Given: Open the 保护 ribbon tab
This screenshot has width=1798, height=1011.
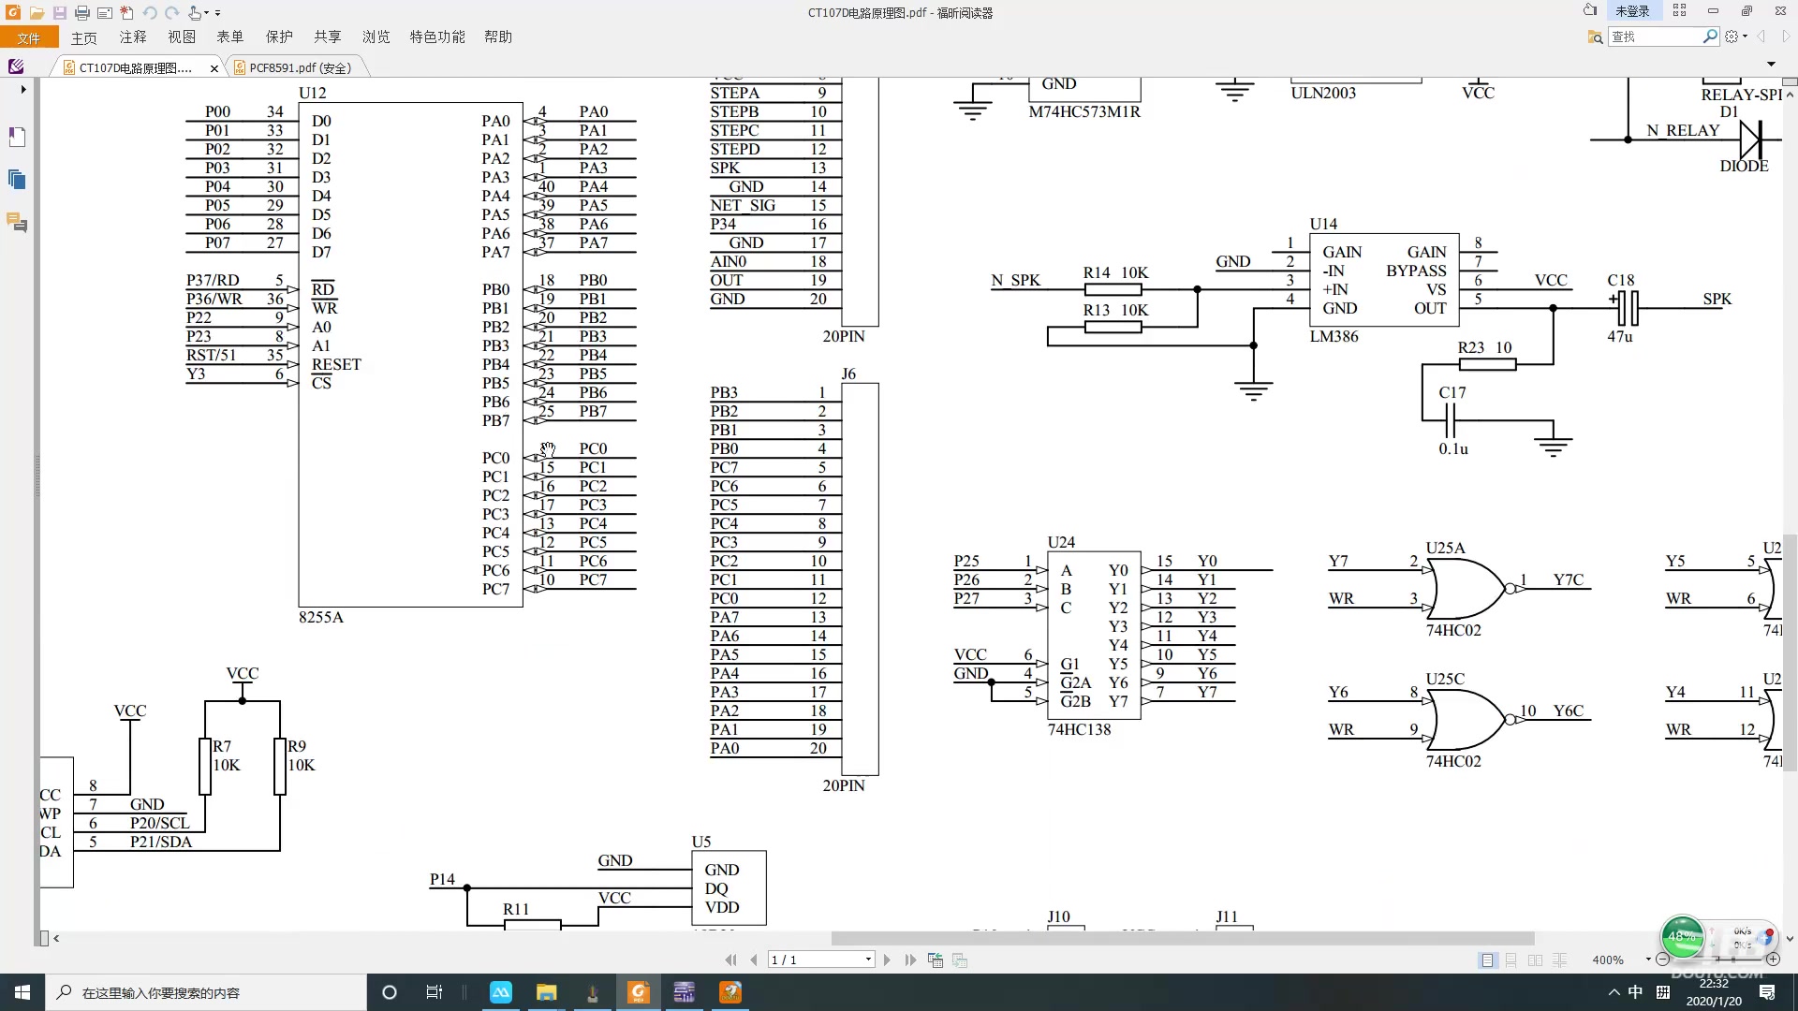Looking at the screenshot, I should [x=279, y=37].
